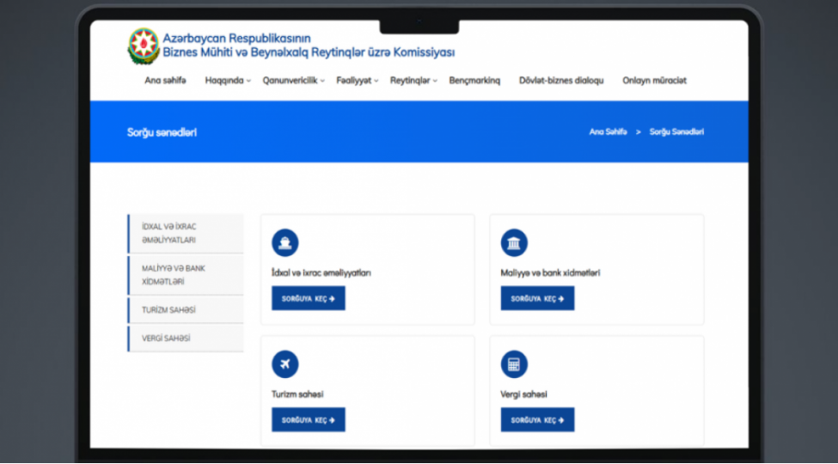Click the calculator icon for tax sector
The image size is (838, 464).
click(514, 364)
